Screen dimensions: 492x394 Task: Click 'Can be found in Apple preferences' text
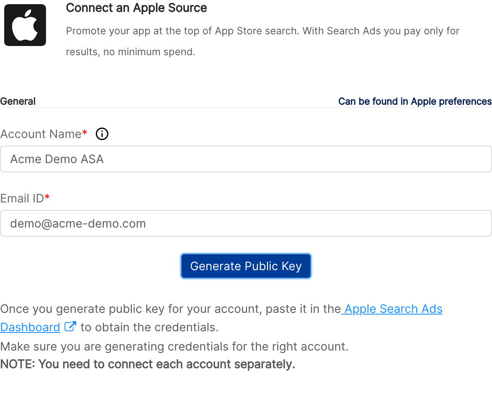point(415,101)
